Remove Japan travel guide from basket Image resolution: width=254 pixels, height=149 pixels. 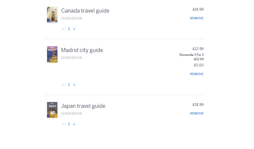197,113
